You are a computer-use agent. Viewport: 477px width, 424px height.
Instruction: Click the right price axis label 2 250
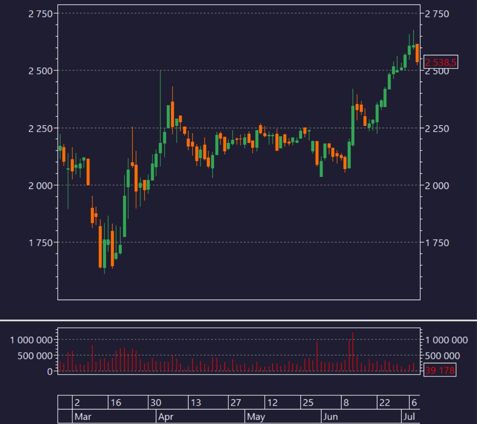pyautogui.click(x=437, y=128)
